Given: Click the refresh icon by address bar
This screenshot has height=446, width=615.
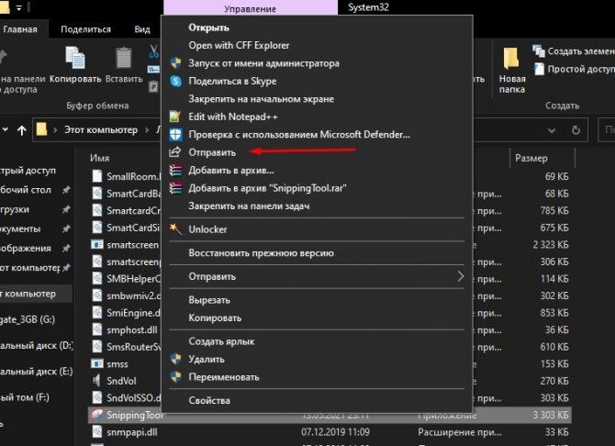Looking at the screenshot, I should [576, 129].
